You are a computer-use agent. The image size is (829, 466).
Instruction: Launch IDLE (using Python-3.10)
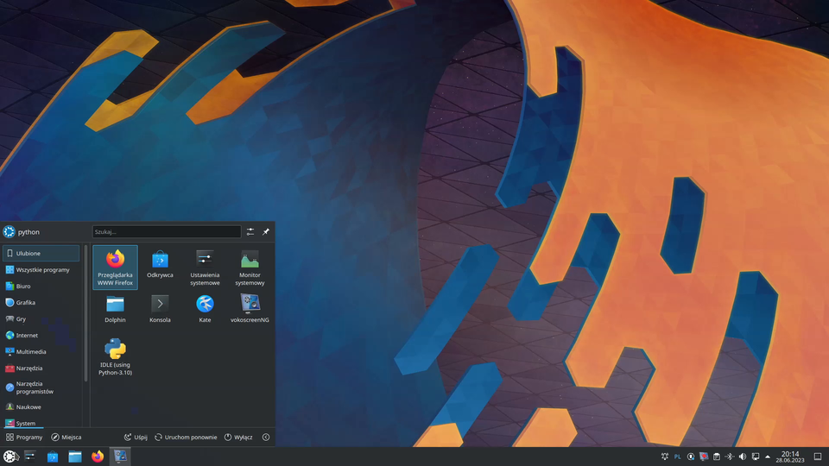(115, 357)
